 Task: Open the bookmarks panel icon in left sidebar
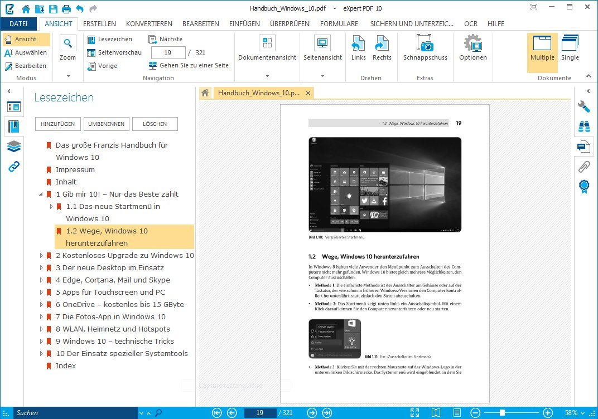tap(14, 126)
